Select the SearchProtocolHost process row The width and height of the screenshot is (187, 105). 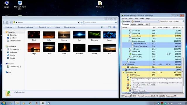point(152,44)
